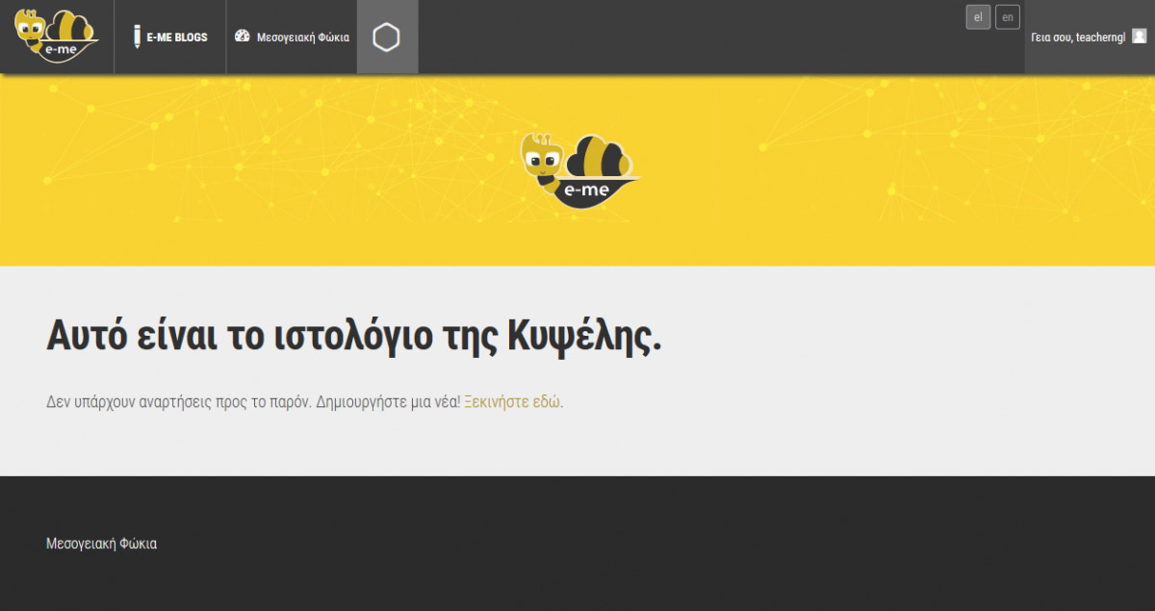Click the pencil icon beside E-ME BLOGS
The width and height of the screenshot is (1155, 611).
(x=137, y=37)
